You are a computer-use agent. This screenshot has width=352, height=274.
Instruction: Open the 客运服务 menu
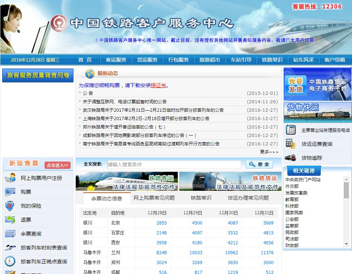coord(116,60)
